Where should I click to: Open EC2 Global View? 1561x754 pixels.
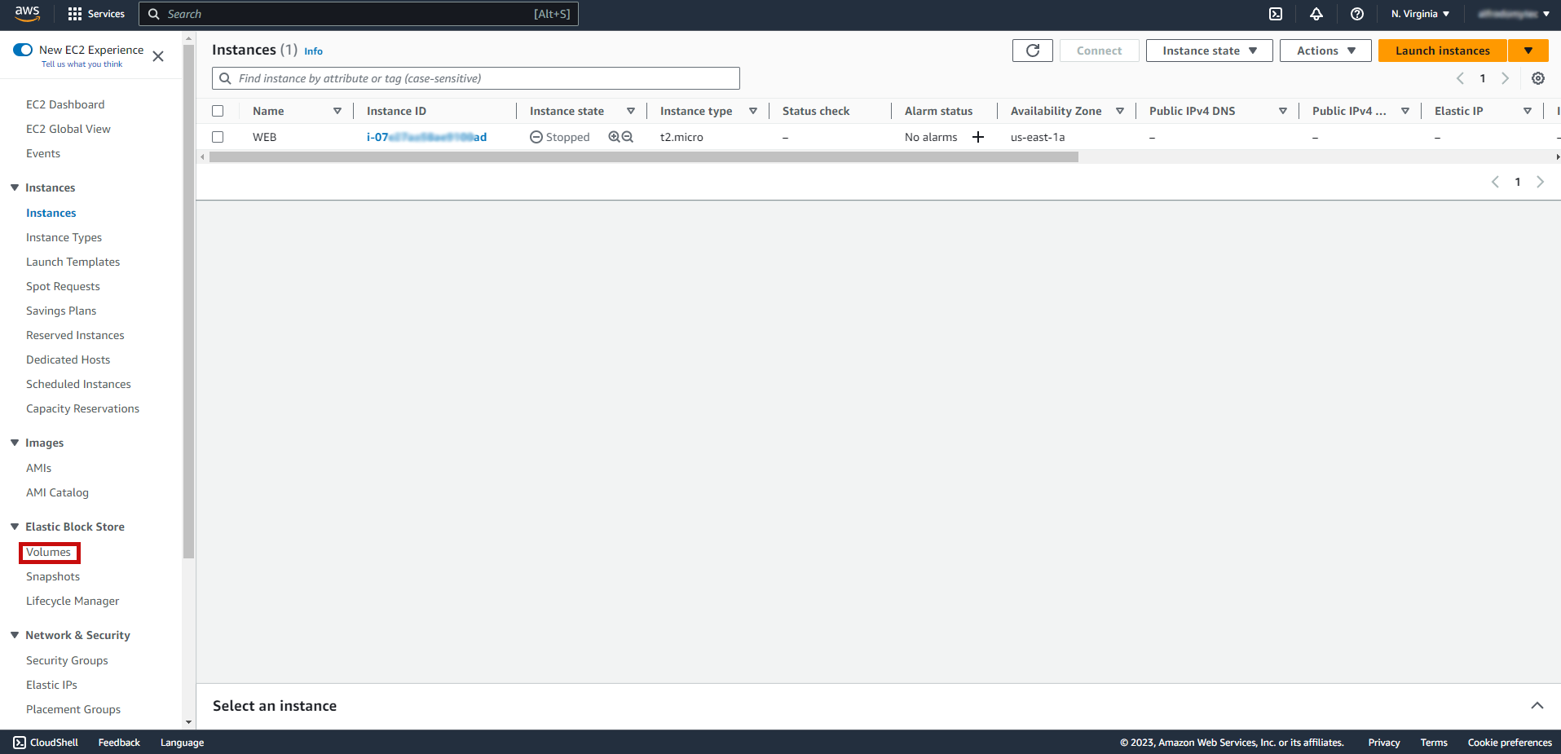[x=68, y=129]
